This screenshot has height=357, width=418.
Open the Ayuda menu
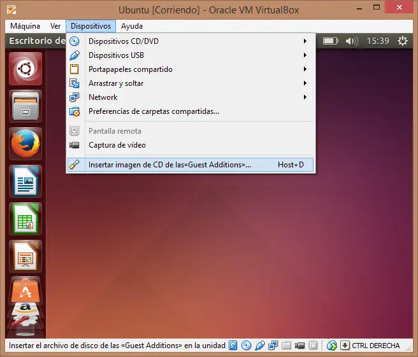coord(132,26)
